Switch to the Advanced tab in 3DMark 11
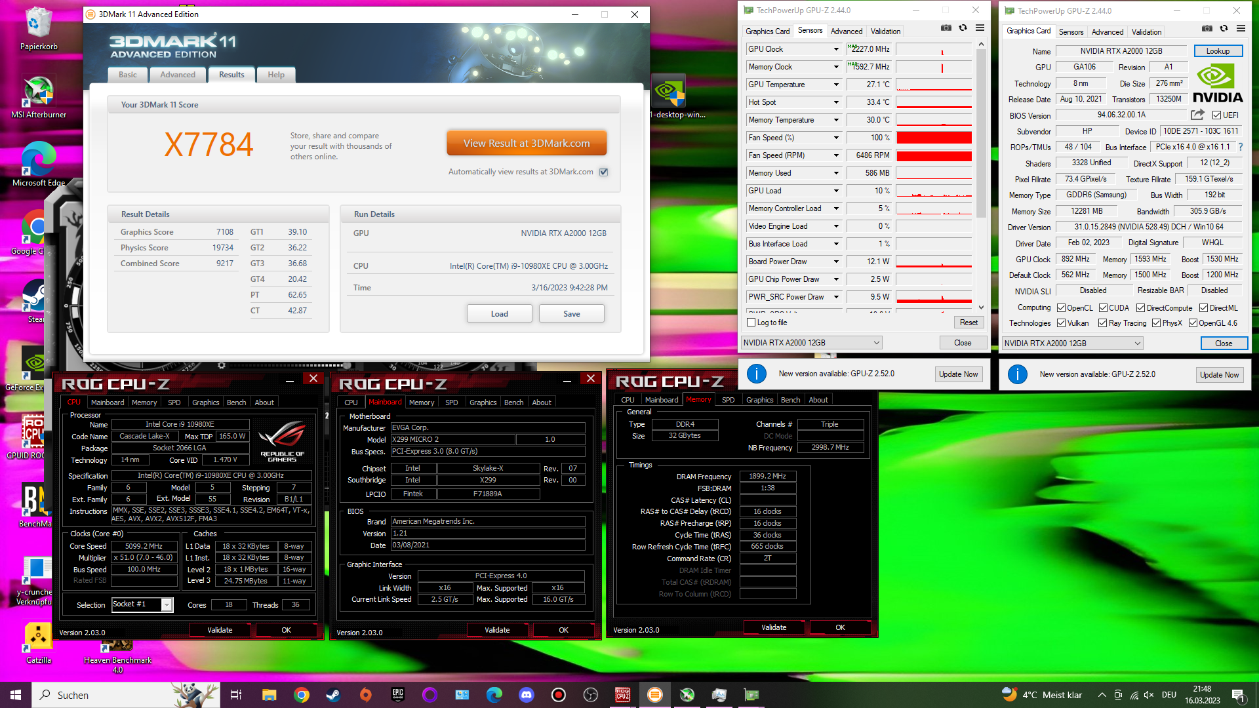Viewport: 1259px width, 708px height. 178,75
